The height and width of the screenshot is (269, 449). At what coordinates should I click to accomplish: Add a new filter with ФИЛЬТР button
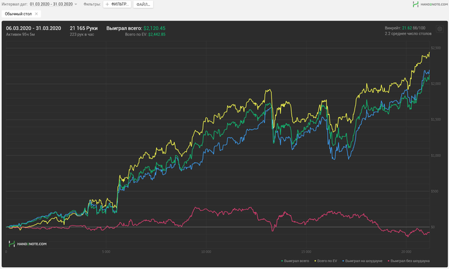(x=117, y=4)
